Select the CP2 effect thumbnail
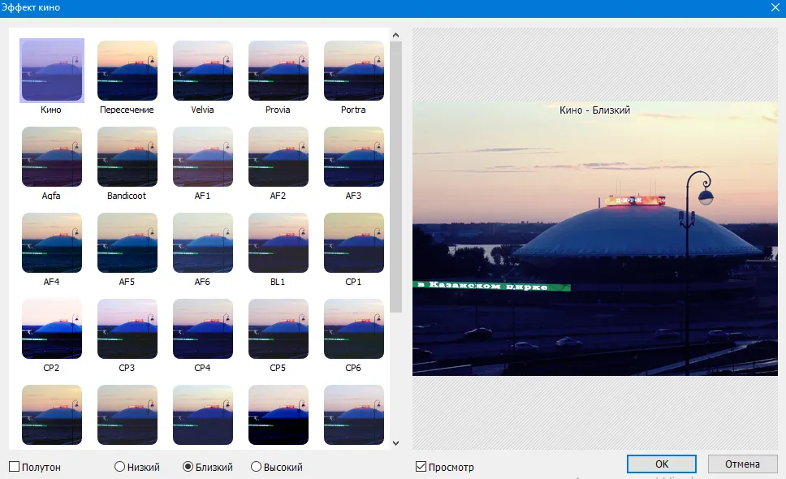The image size is (786, 479). pos(52,329)
